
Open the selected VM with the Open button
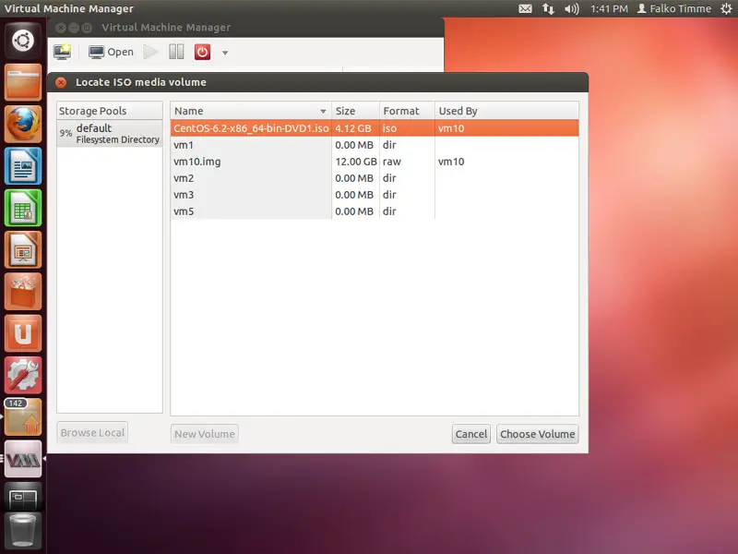point(111,52)
